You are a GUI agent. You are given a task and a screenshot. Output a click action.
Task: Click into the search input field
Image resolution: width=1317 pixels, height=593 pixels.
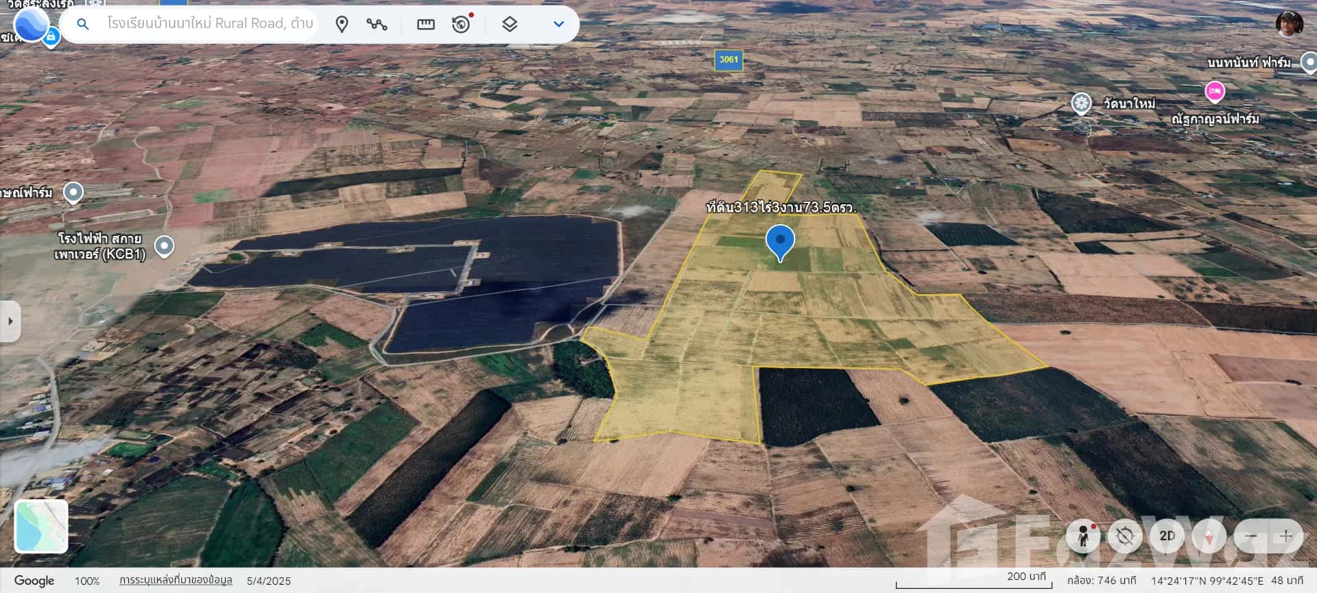209,24
